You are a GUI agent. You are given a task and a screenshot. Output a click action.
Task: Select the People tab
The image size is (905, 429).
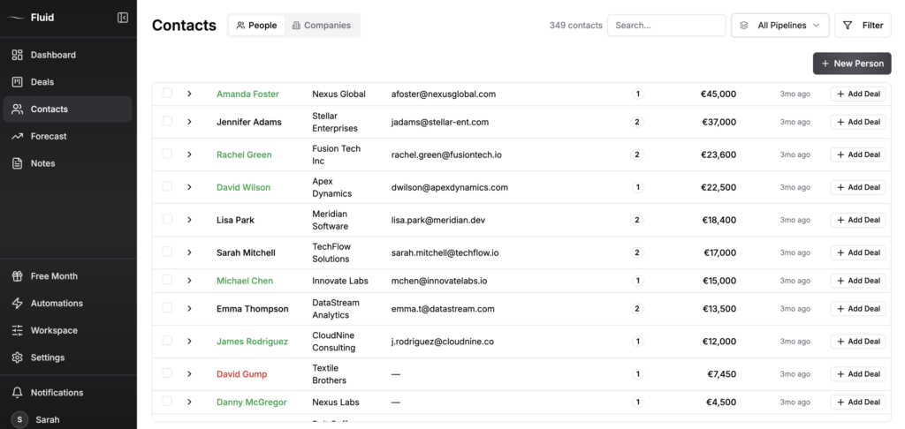point(256,26)
